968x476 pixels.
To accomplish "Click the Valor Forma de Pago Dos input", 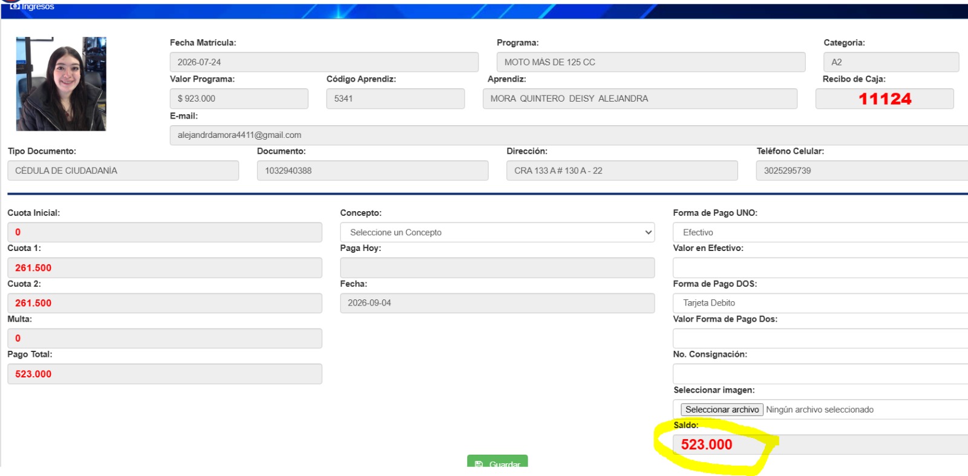I will (820, 339).
